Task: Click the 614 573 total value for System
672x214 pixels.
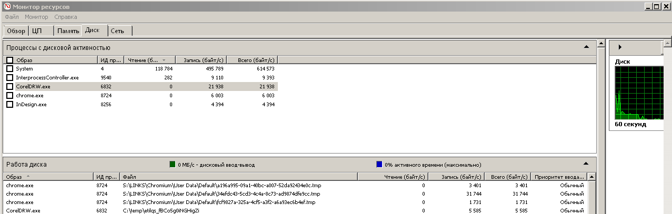Action: pyautogui.click(x=264, y=69)
